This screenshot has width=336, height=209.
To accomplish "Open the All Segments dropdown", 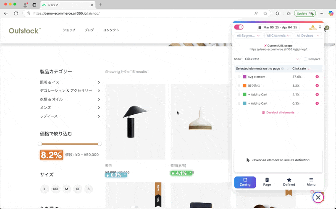I will coord(248,36).
